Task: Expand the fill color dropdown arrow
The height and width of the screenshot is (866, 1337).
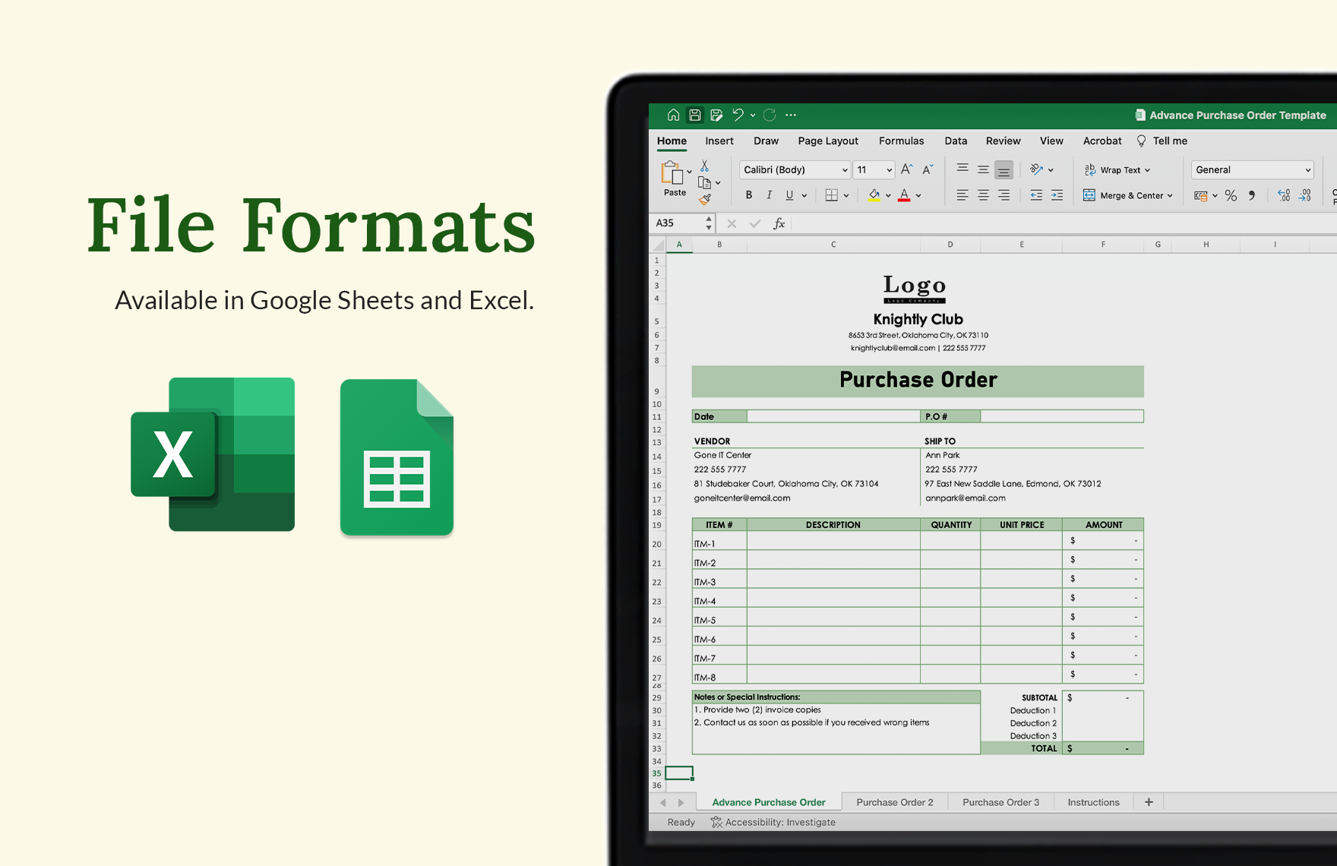Action: (888, 195)
